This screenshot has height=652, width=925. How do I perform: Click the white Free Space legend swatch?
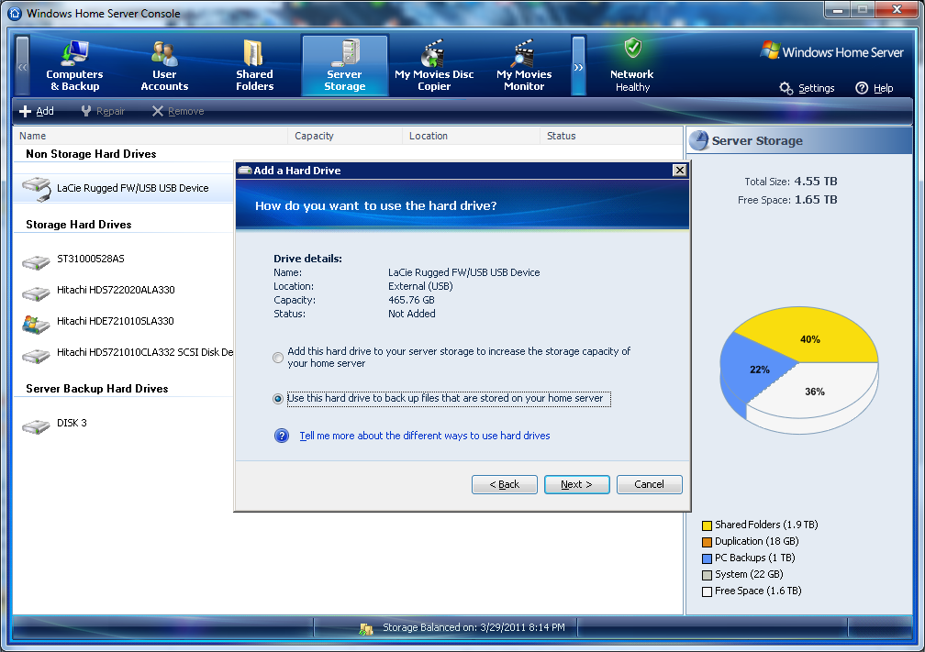point(707,591)
